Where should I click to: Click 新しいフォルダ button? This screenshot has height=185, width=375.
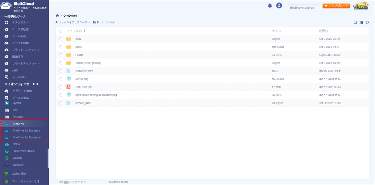[x=104, y=23]
